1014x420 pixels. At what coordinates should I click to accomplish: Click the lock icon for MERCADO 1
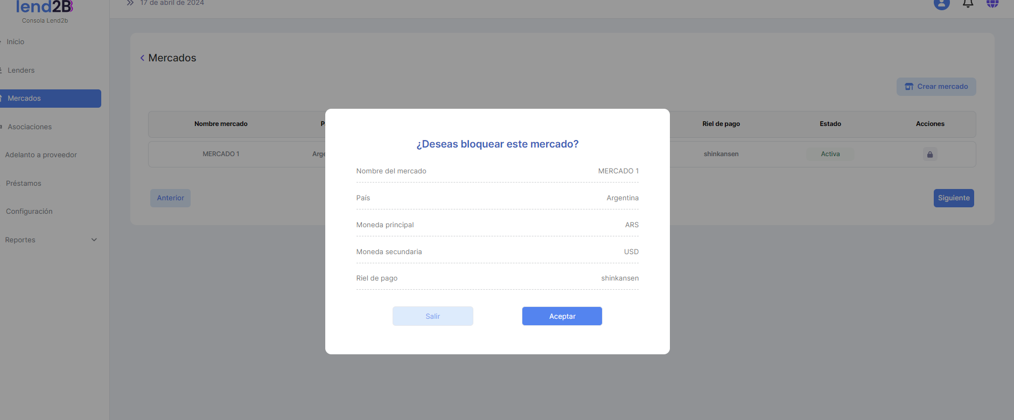pos(929,155)
